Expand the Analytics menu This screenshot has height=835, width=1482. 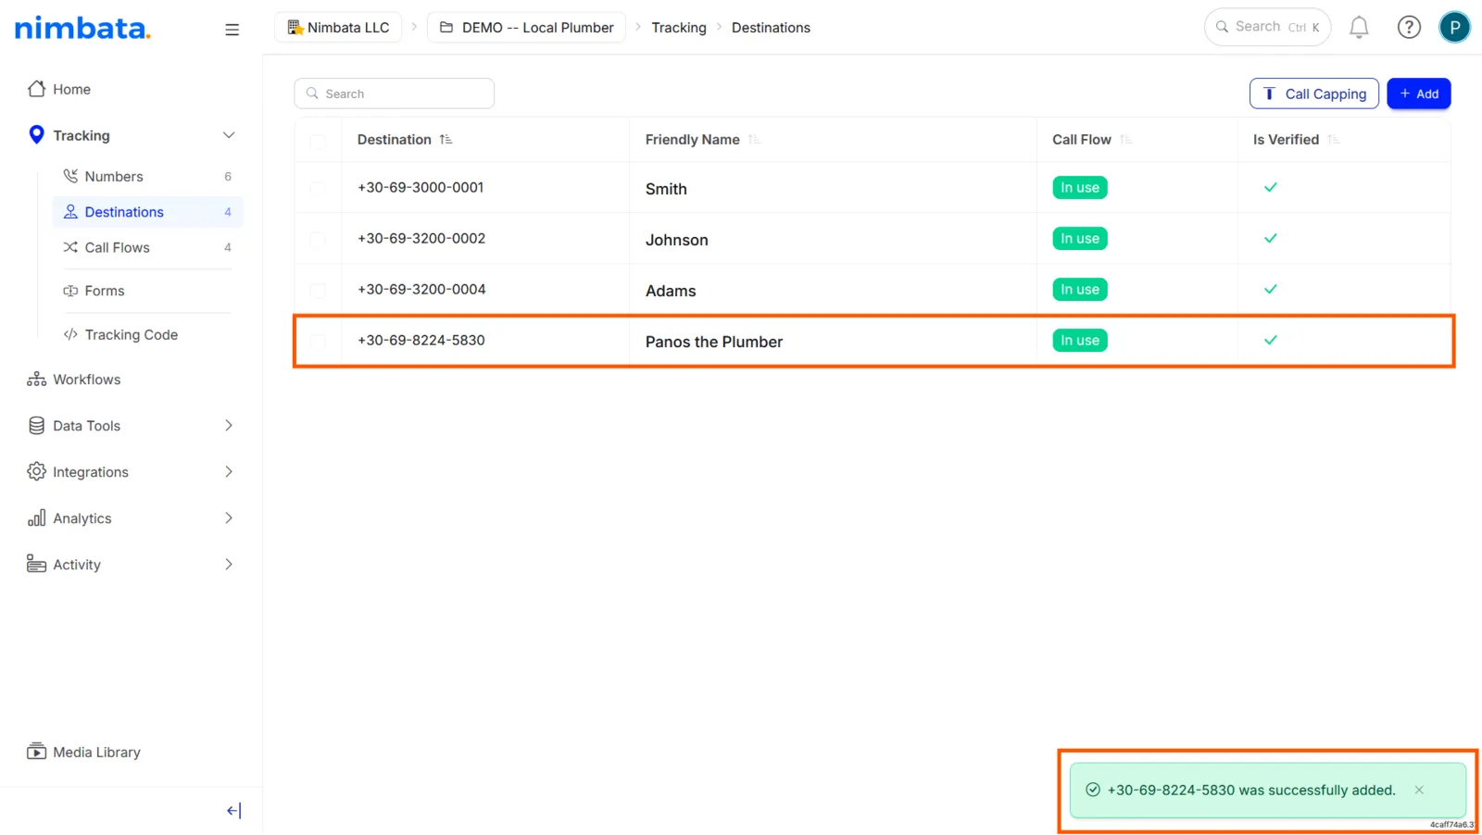[x=229, y=518]
